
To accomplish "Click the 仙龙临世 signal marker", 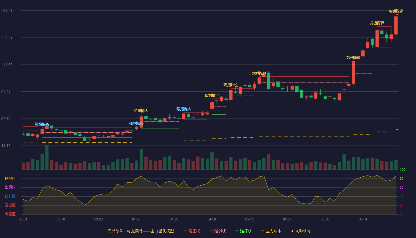I will point(212,95).
